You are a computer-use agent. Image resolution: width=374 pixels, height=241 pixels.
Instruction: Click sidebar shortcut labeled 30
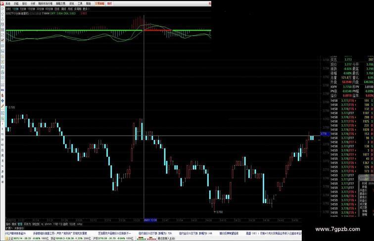point(2,140)
